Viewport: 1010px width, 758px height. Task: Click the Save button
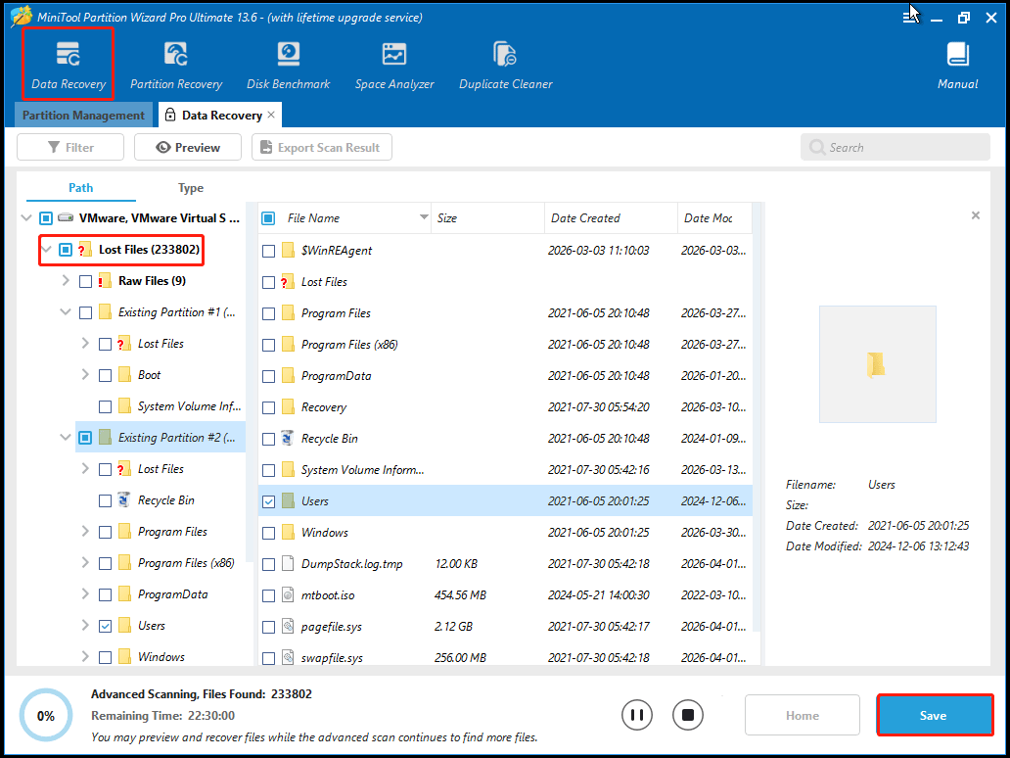(x=934, y=715)
